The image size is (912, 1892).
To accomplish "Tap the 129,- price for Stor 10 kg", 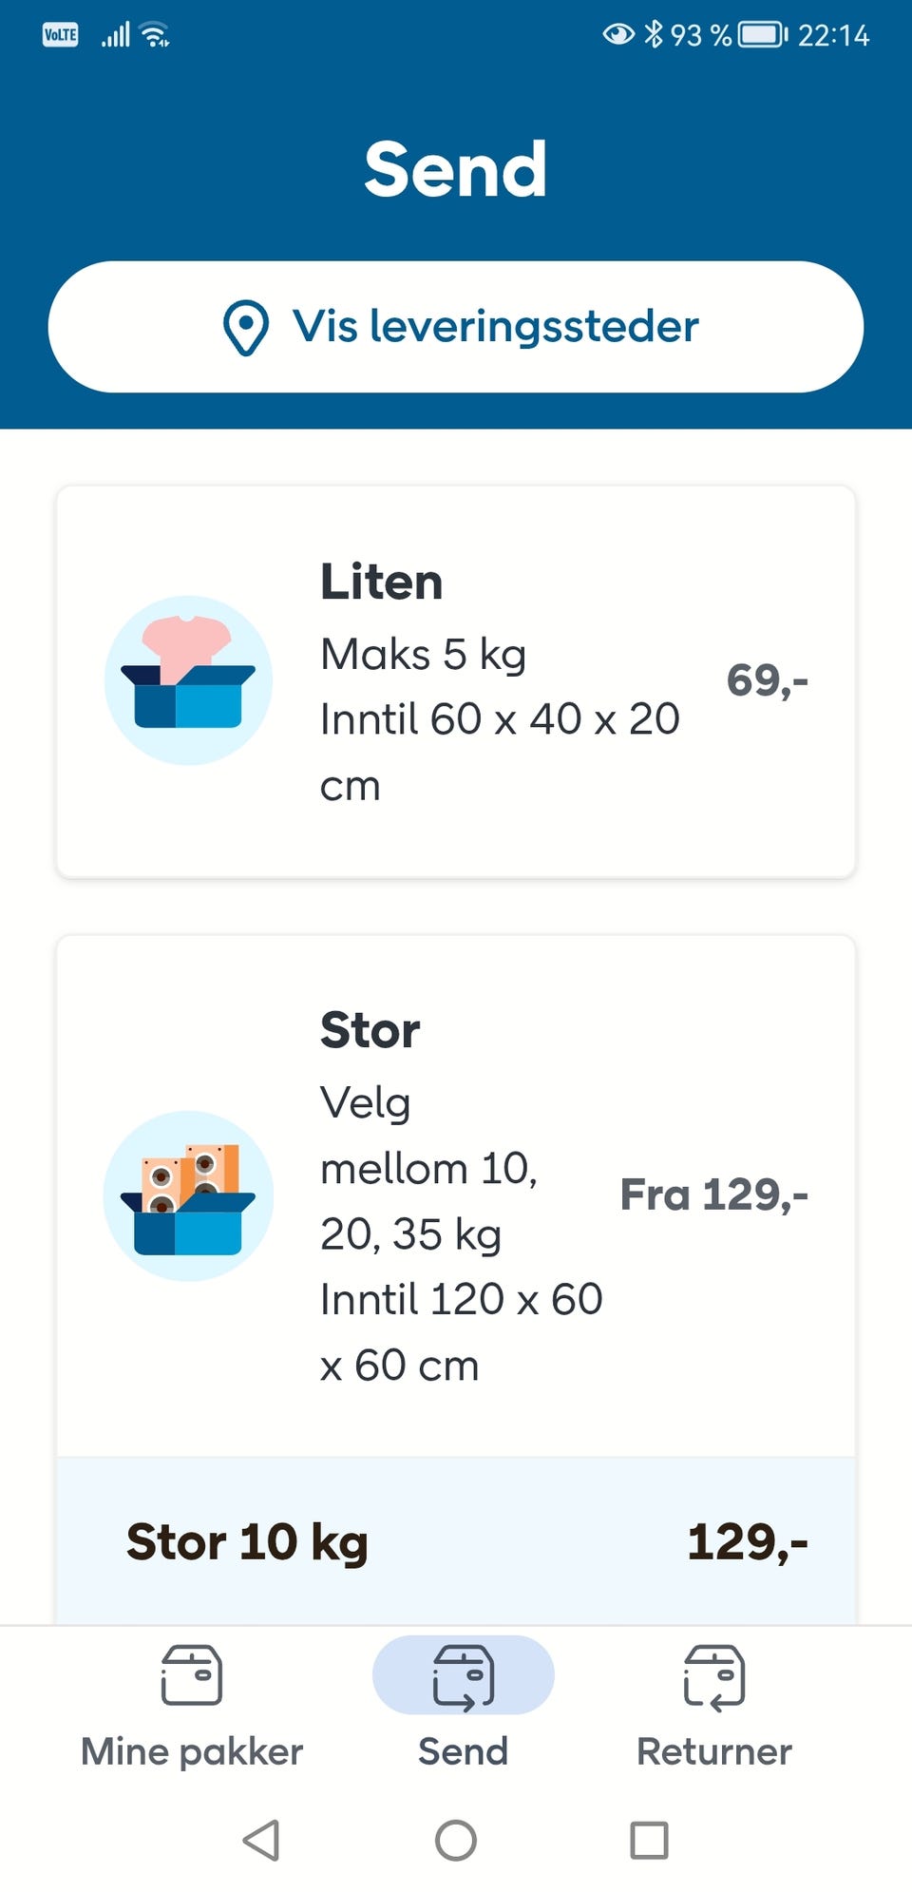I will pyautogui.click(x=747, y=1541).
